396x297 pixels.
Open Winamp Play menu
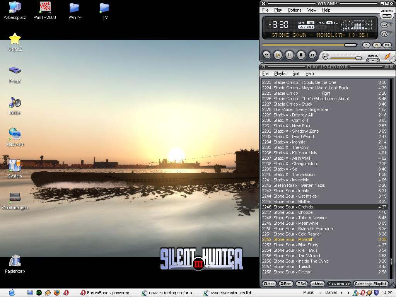[x=278, y=10]
